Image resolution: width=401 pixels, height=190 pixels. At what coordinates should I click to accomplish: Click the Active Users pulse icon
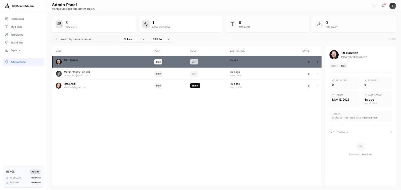pyautogui.click(x=146, y=24)
